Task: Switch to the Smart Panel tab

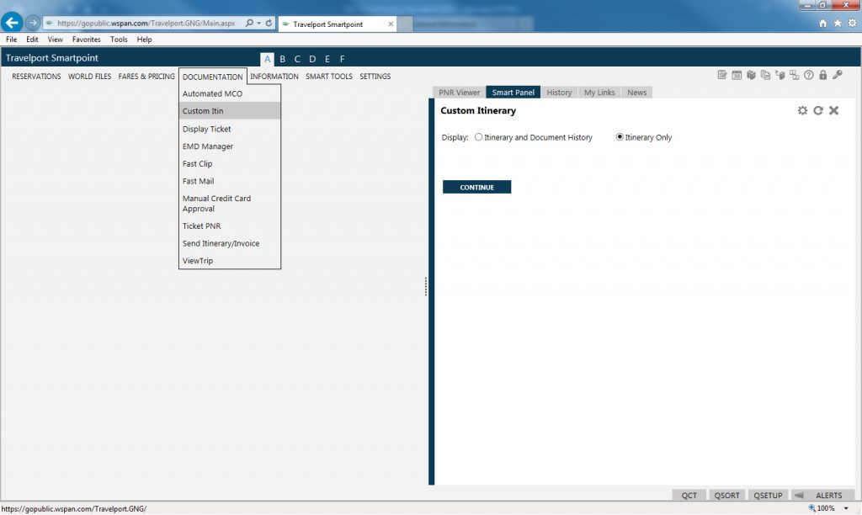Action: [x=513, y=93]
